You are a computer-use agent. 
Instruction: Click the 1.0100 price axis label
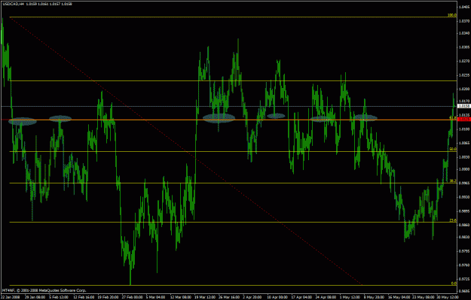coord(464,129)
